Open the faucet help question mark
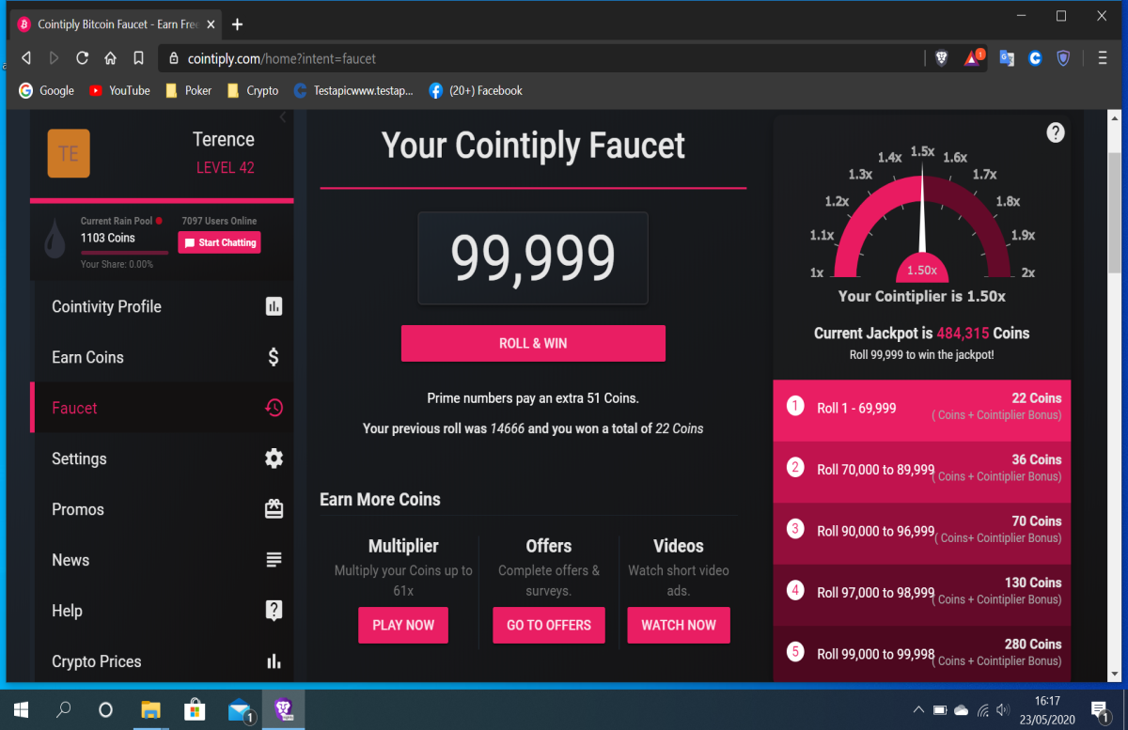1128x730 pixels. point(1056,132)
